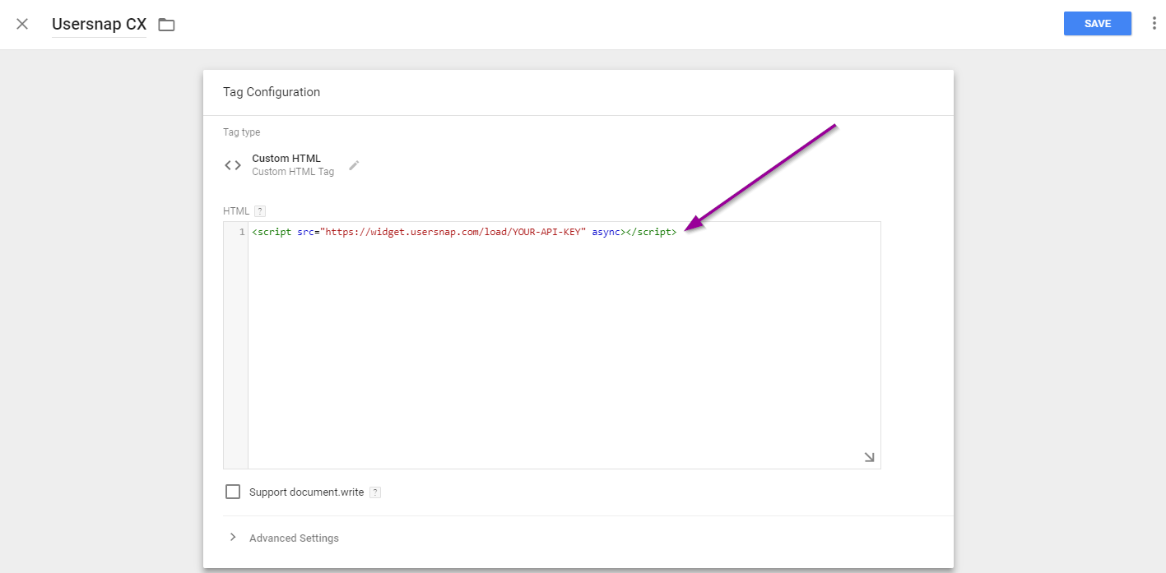The height and width of the screenshot is (573, 1166).
Task: Click the Tag type label
Action: pos(242,132)
